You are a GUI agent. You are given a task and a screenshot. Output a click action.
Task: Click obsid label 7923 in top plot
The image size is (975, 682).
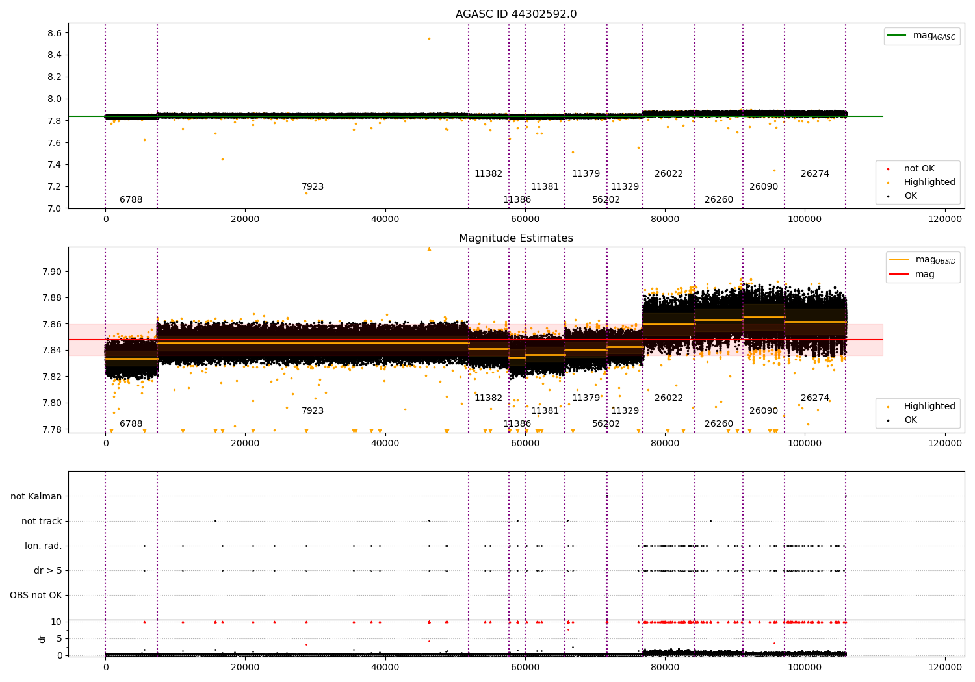(313, 186)
